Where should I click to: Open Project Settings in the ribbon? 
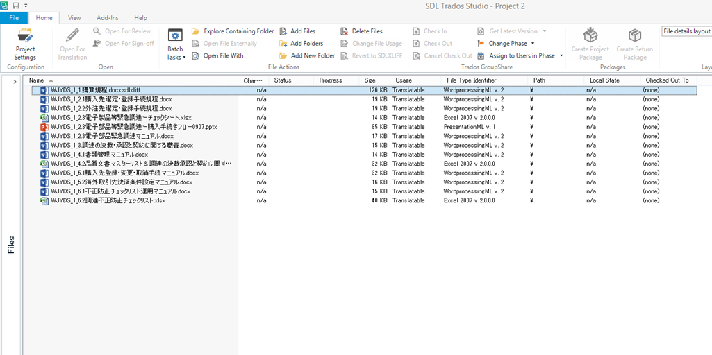(x=25, y=44)
